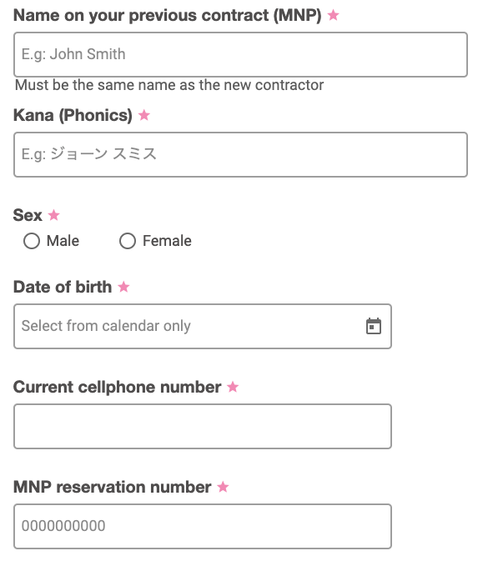Click the Female option text label
This screenshot has height=561, width=483.
click(167, 241)
